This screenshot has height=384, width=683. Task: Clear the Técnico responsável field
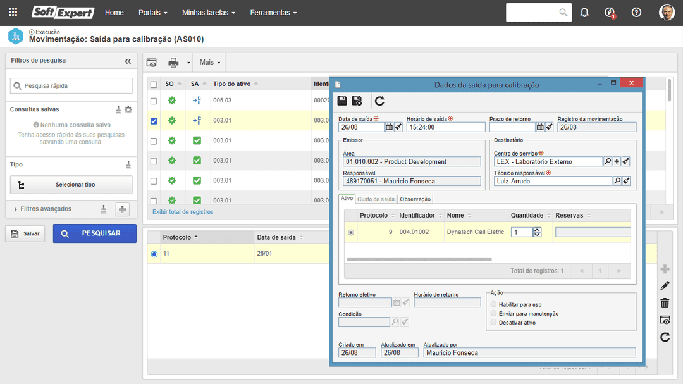pos(626,182)
